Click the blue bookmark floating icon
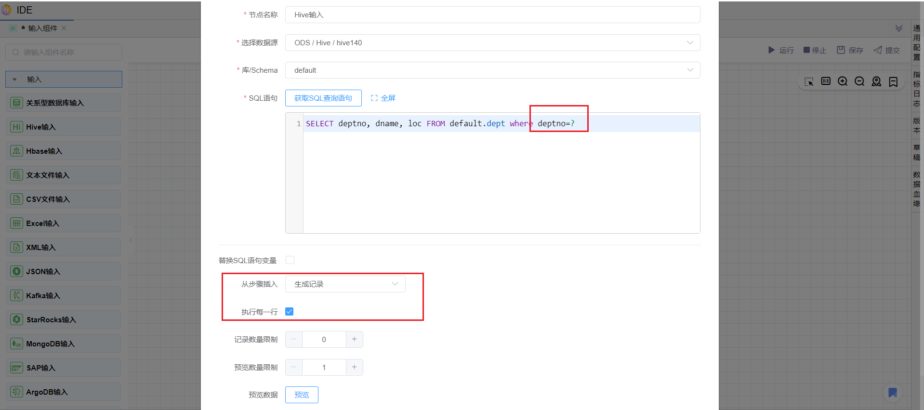 [892, 393]
